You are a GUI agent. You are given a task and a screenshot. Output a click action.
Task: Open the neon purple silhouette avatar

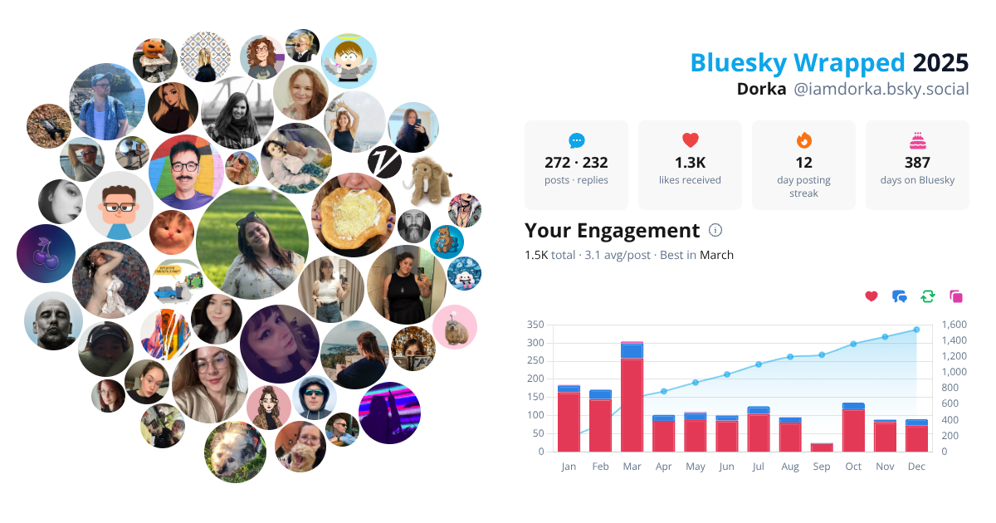click(389, 413)
